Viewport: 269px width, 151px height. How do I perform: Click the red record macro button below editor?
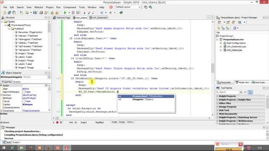pos(57,122)
